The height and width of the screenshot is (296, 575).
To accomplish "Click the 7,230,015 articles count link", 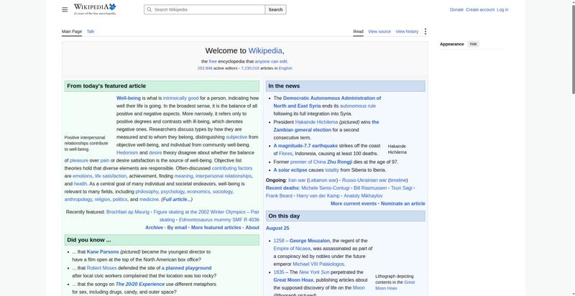I will [250, 68].
